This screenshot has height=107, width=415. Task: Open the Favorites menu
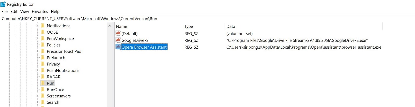point(40,11)
